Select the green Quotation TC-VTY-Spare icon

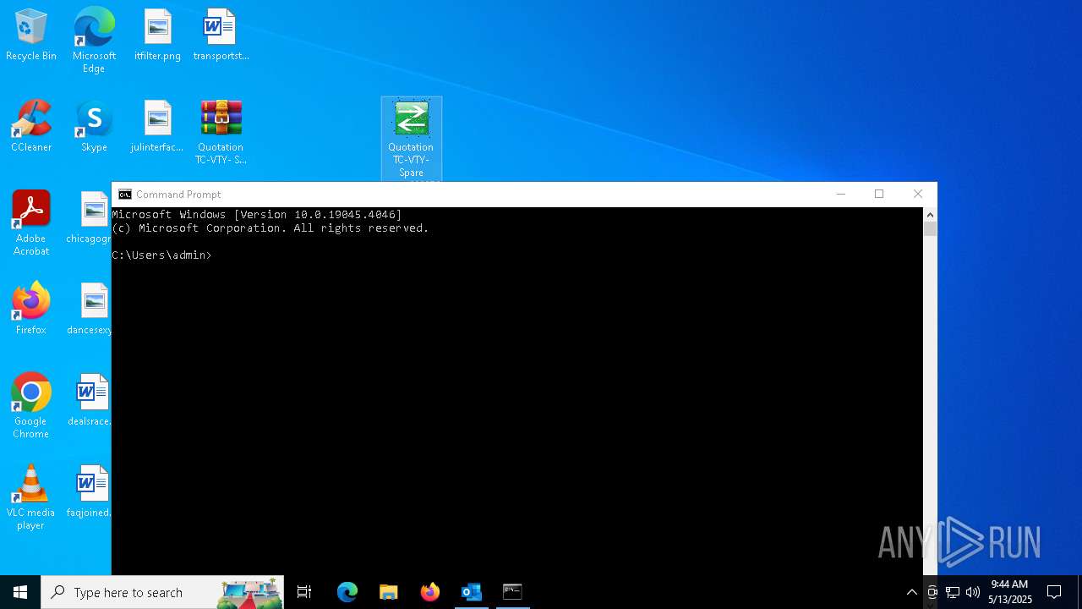coord(411,139)
